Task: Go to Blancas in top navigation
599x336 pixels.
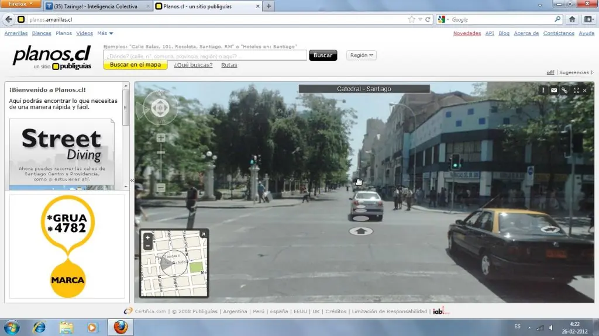Action: pos(42,33)
